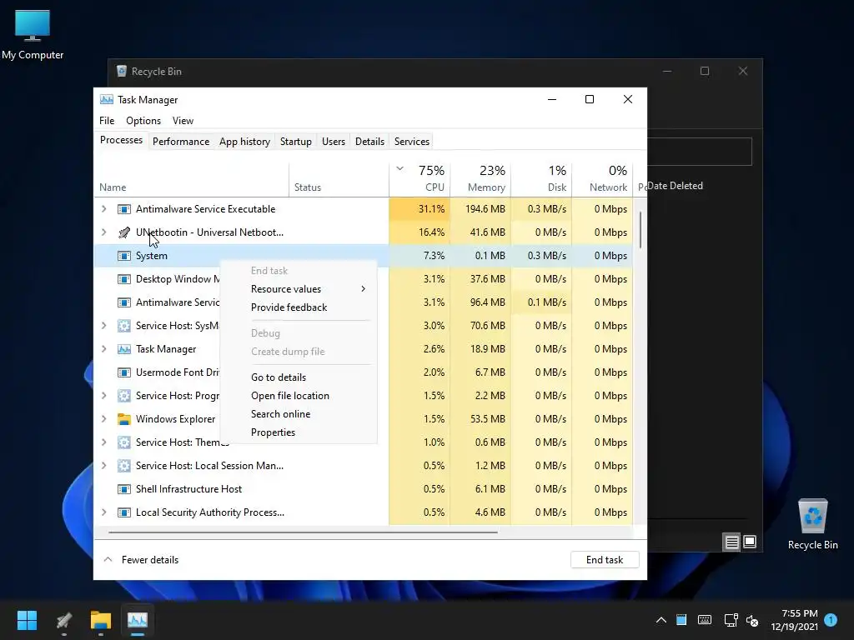Open File Explorer from the taskbar
854x640 pixels.
[101, 620]
